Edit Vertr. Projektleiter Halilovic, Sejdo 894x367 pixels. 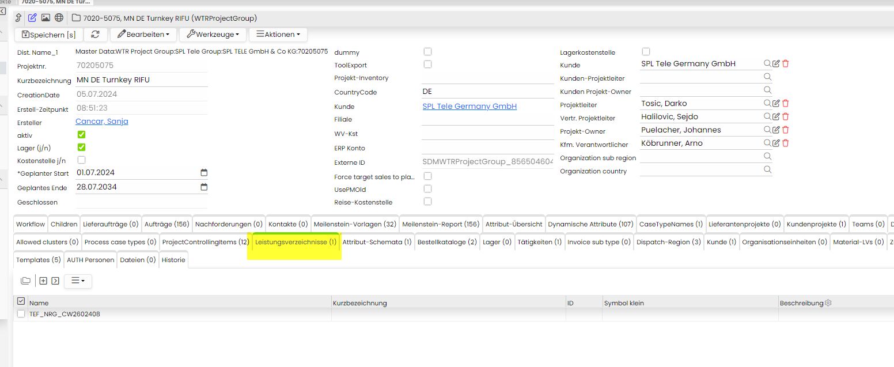(x=776, y=116)
